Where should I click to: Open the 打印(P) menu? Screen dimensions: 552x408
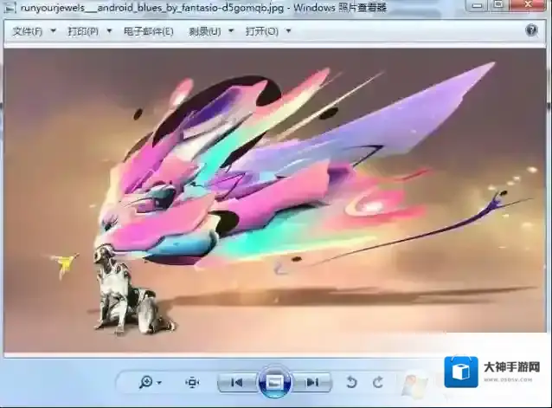83,31
